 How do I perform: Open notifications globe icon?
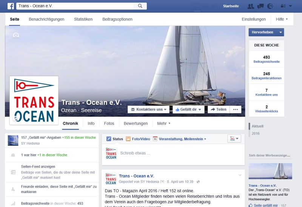[270, 6]
